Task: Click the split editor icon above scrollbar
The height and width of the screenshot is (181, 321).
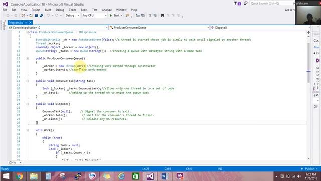Action: (308, 32)
